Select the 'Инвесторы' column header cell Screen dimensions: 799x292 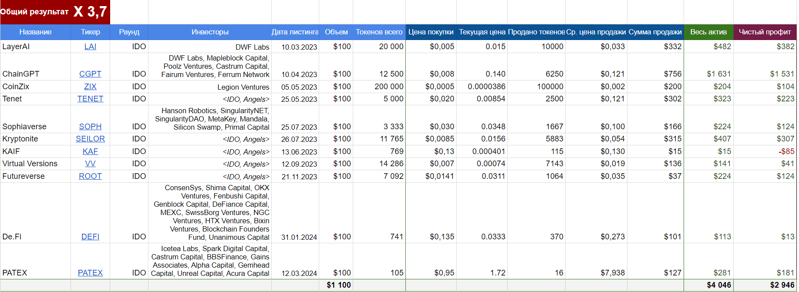tap(209, 32)
